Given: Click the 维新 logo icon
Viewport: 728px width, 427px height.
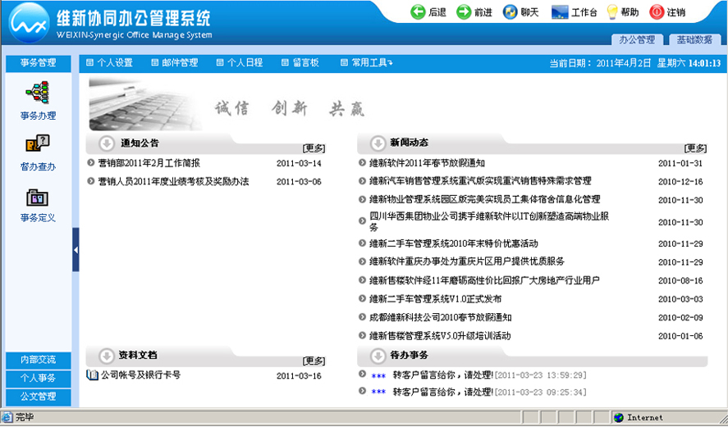Looking at the screenshot, I should [30, 23].
